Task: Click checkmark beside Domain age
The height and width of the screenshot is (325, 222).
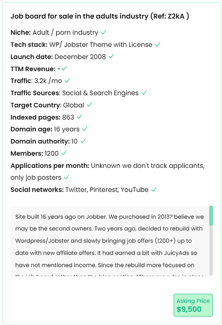Action: coord(85,129)
